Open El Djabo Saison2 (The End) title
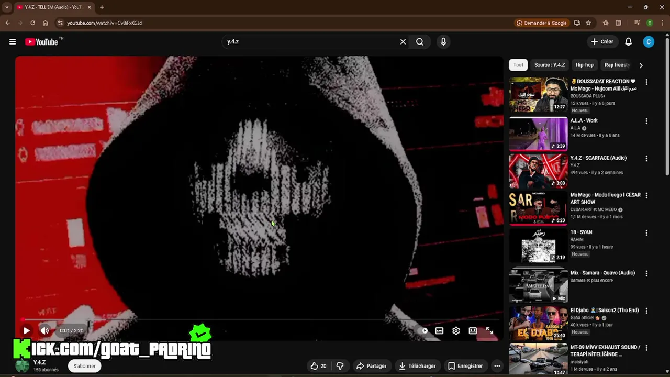Screen dimensions: 670x377 [x=605, y=310]
